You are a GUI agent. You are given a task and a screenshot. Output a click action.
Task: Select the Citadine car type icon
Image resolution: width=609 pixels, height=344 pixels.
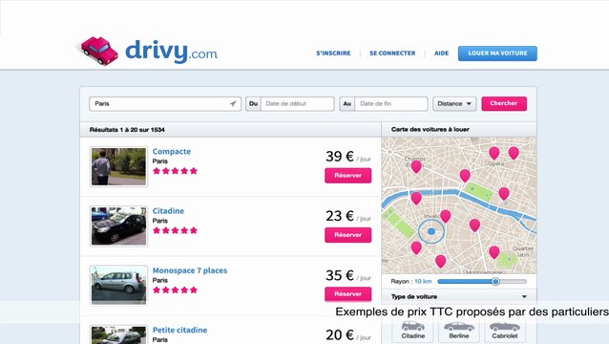413,330
